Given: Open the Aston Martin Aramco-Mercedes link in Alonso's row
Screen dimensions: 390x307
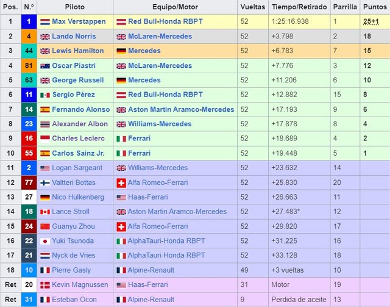Looking at the screenshot, I should click(x=181, y=109).
